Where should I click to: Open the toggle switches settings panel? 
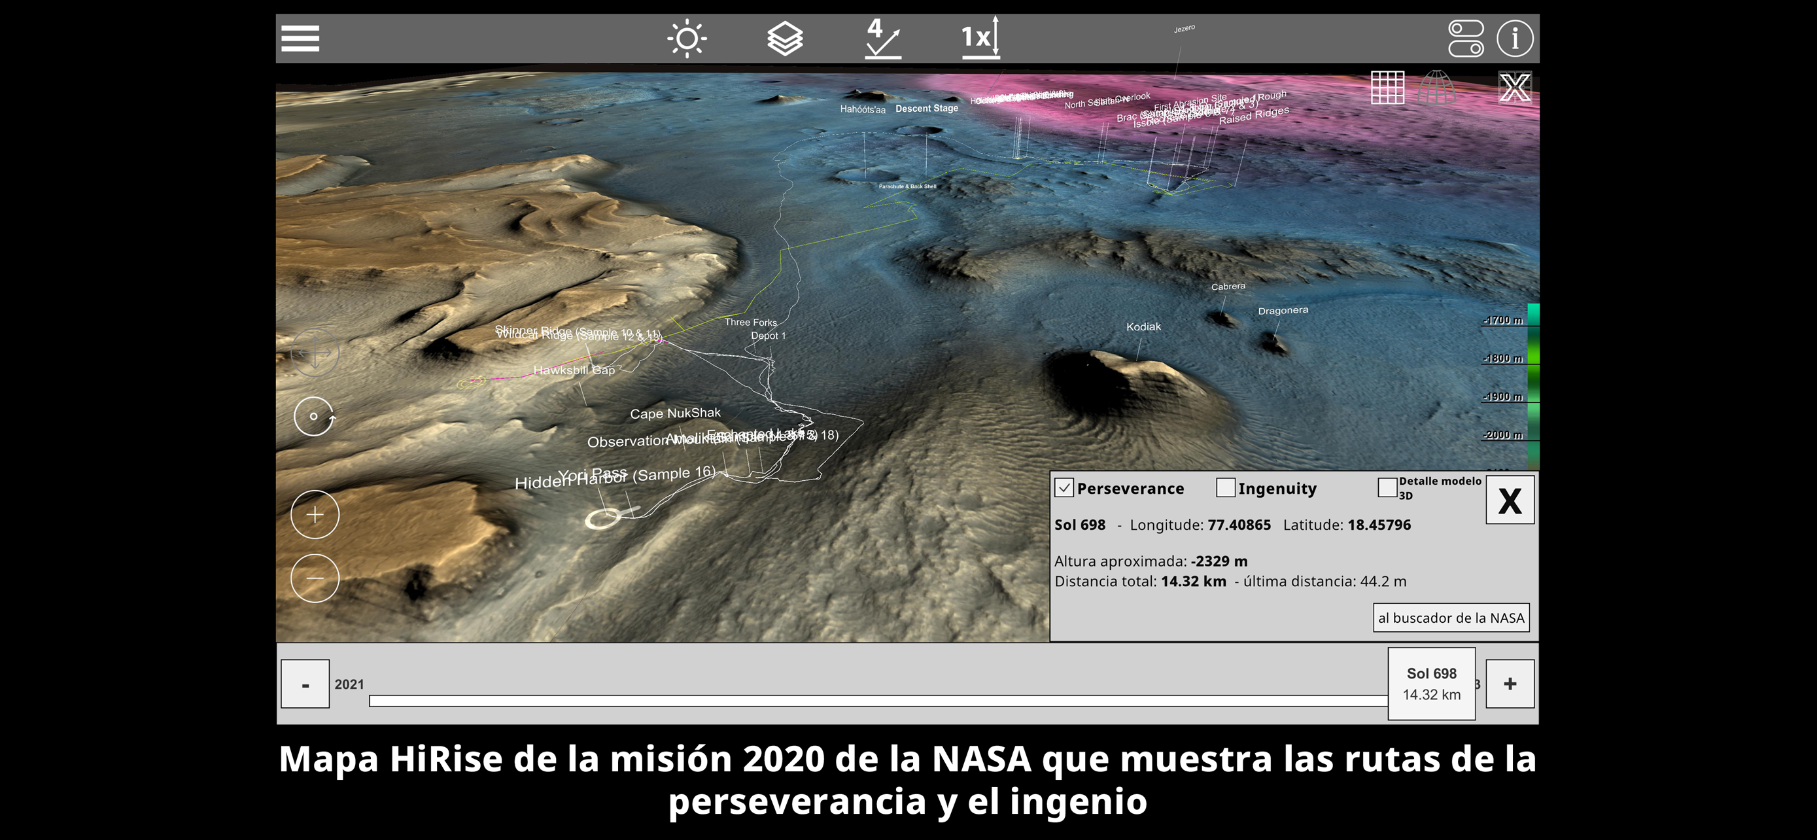coord(1466,38)
